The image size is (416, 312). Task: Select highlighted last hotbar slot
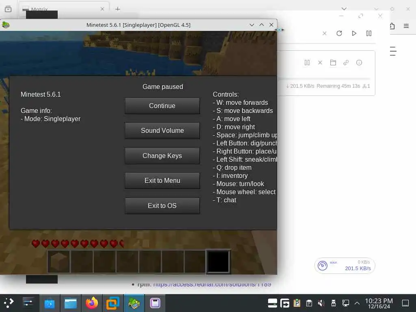click(218, 261)
